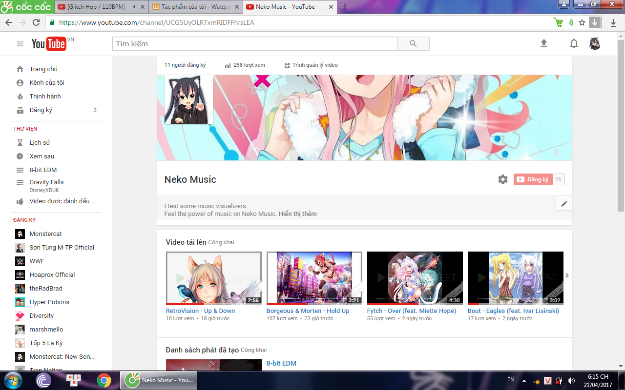The image size is (625, 390).
Task: Open the Monstercat subscription channel
Action: pos(45,234)
